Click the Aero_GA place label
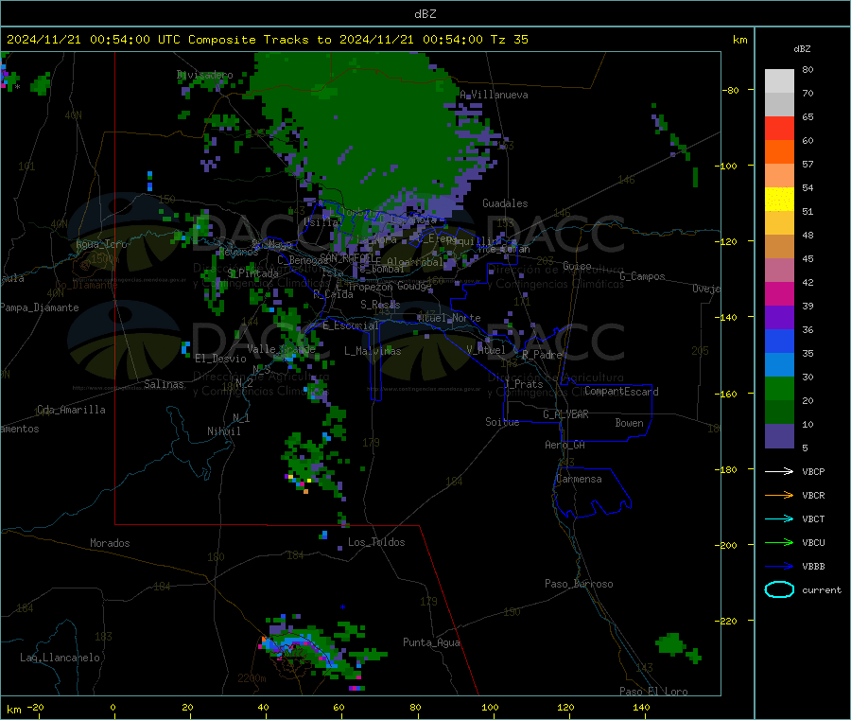This screenshot has height=720, width=851. pos(564,445)
